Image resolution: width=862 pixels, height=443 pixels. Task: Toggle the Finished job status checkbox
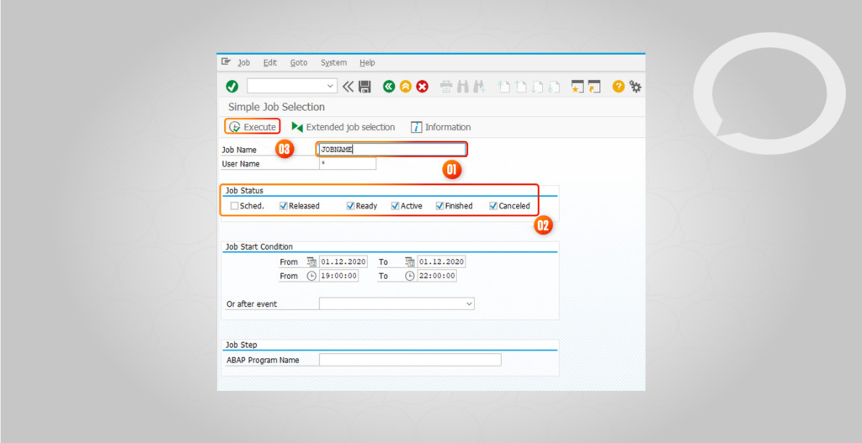tap(439, 206)
